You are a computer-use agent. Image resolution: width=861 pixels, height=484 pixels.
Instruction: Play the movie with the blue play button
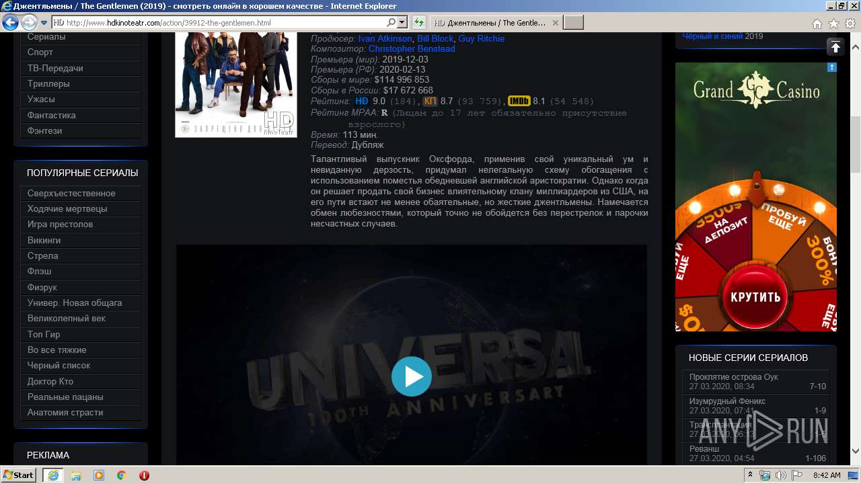pyautogui.click(x=411, y=376)
